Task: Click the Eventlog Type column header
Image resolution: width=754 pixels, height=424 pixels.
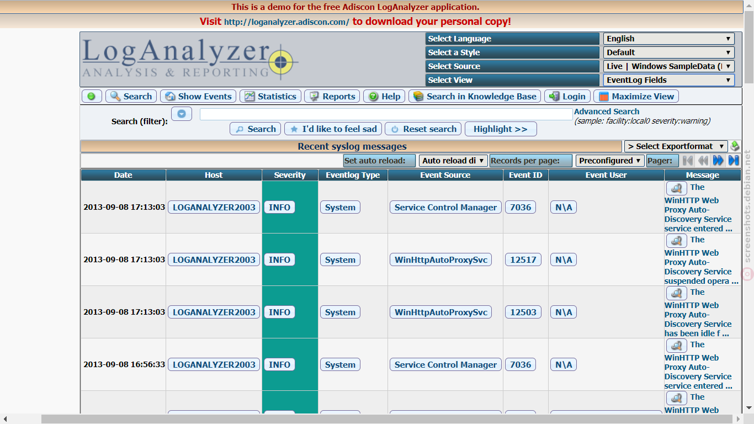Action: tap(353, 175)
